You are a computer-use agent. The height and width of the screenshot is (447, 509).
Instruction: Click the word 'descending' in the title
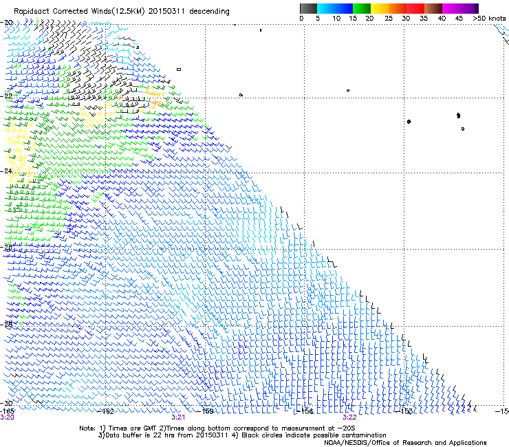(209, 12)
